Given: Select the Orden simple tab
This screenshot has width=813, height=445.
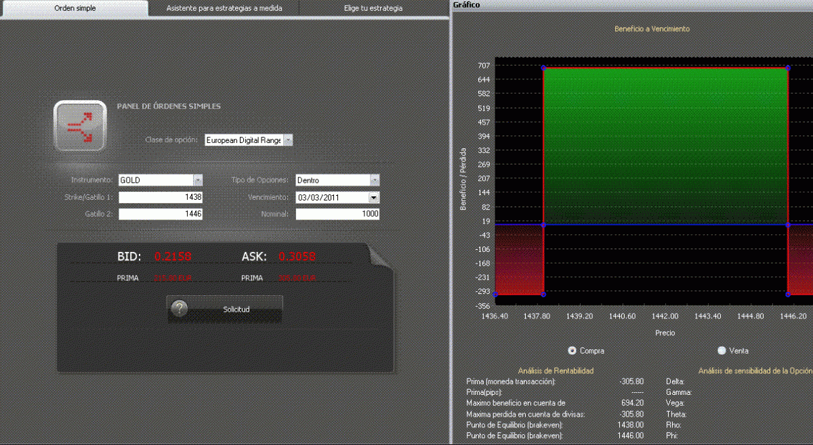Looking at the screenshot, I should point(75,9).
